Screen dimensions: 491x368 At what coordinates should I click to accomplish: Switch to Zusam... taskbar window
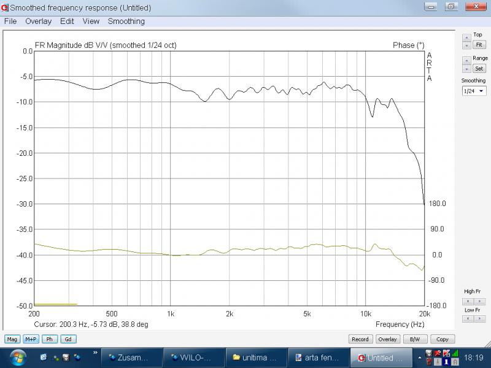132,358
